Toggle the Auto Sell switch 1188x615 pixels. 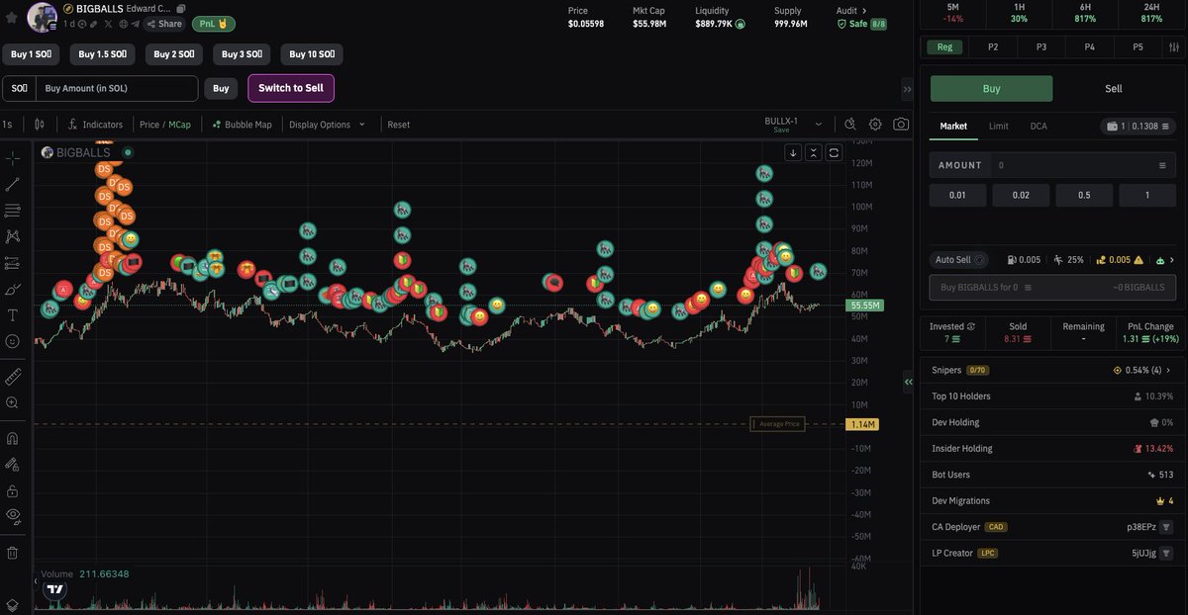tap(980, 260)
